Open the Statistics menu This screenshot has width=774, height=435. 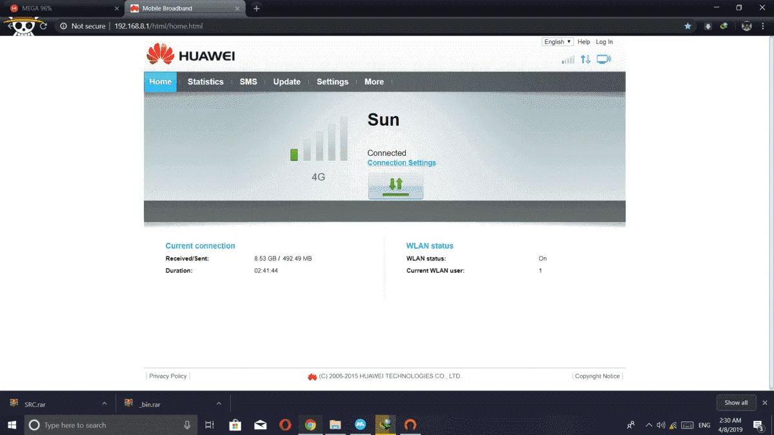(206, 82)
